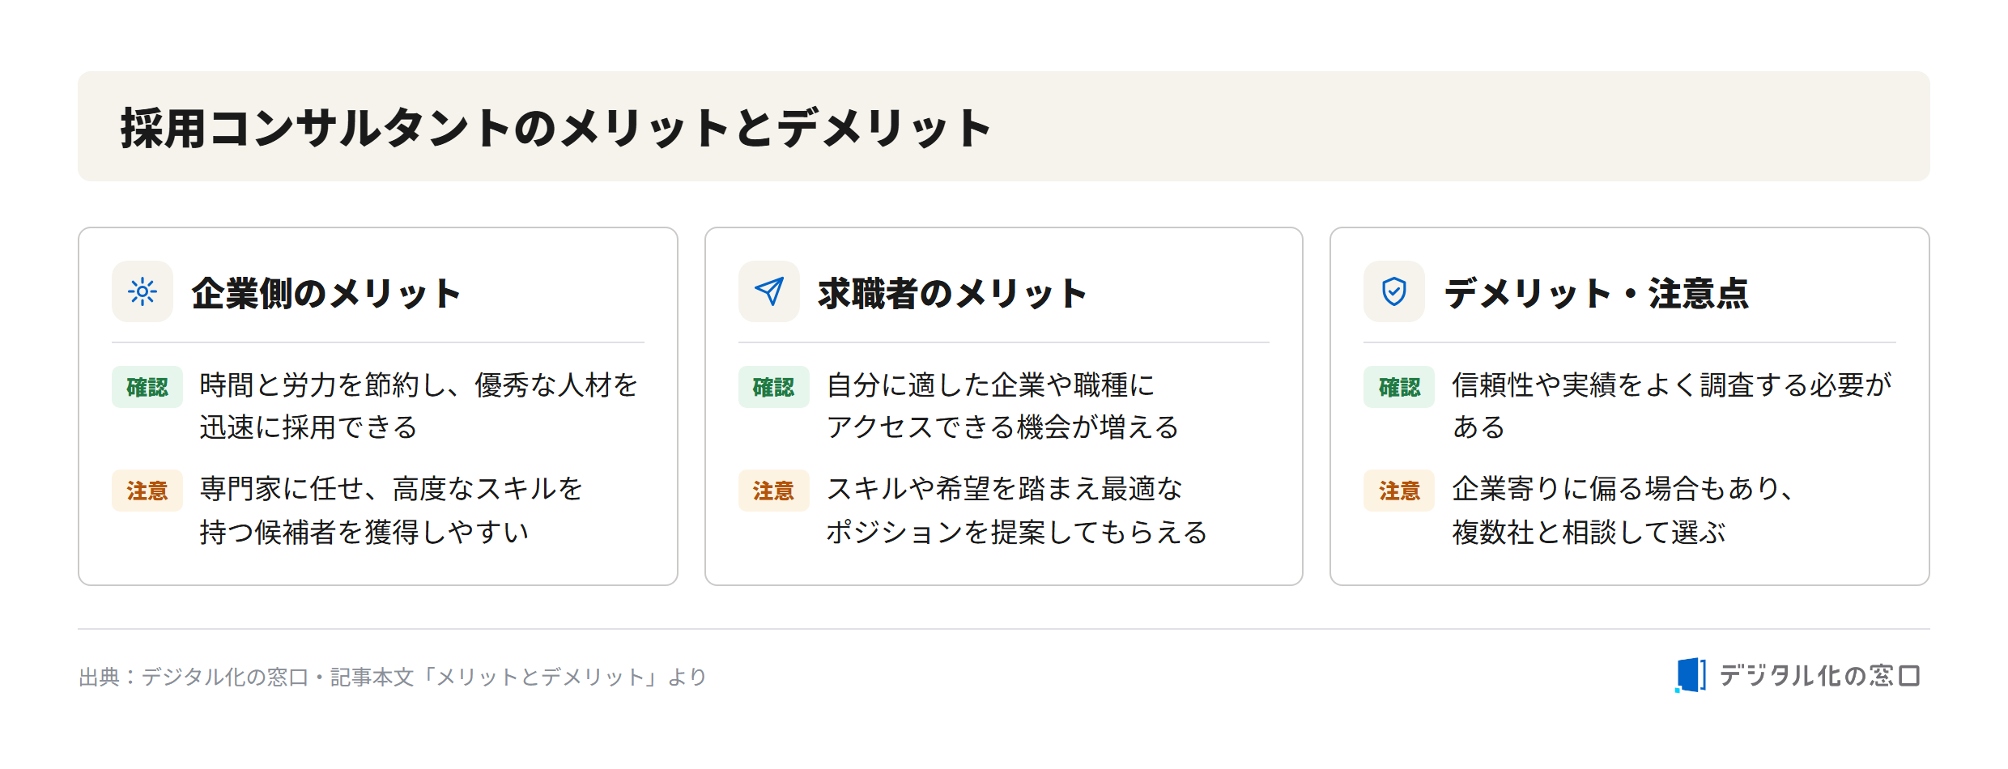Open the 出典 source citation text
The image size is (2008, 769).
(x=393, y=677)
